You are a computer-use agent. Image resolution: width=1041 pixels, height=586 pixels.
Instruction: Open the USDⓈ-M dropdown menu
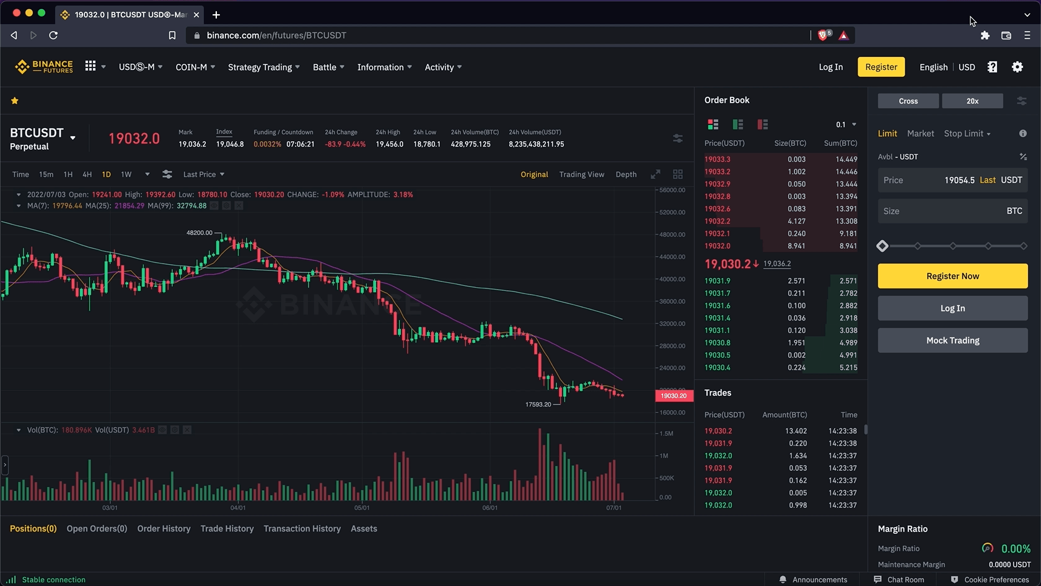pyautogui.click(x=141, y=67)
